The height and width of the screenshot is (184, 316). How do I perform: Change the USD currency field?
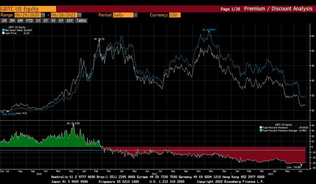coord(175,15)
